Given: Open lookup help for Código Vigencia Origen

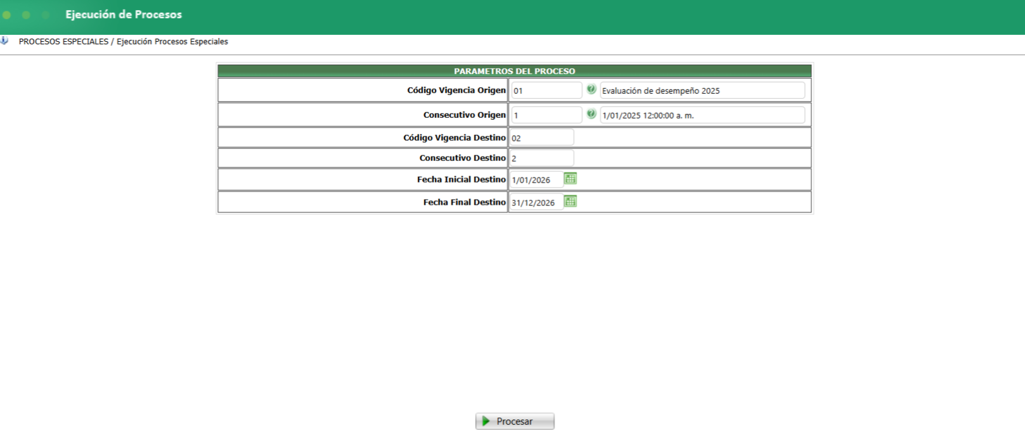Looking at the screenshot, I should [x=591, y=89].
